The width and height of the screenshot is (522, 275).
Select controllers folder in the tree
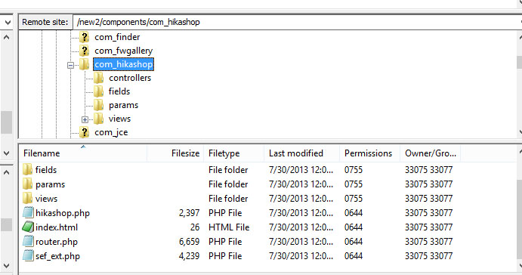pyautogui.click(x=130, y=78)
